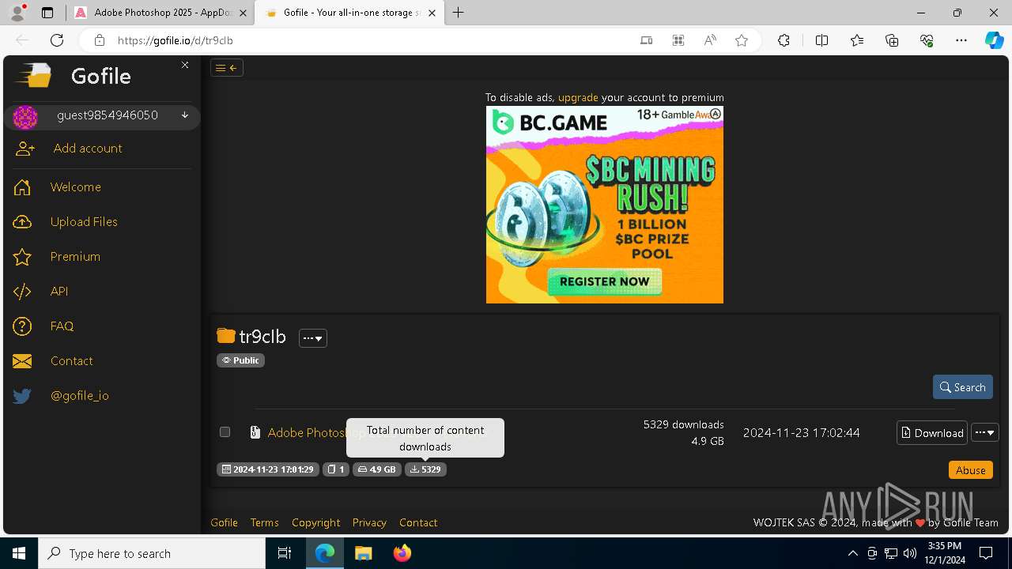
Task: Close the Gofile sidebar with X
Action: (x=185, y=65)
